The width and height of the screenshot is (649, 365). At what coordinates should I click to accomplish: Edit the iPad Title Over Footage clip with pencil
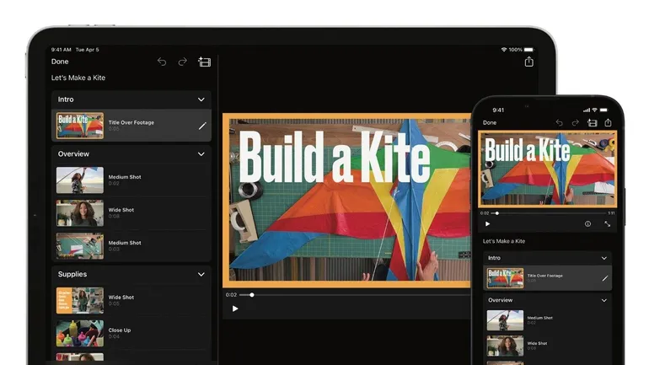click(201, 126)
